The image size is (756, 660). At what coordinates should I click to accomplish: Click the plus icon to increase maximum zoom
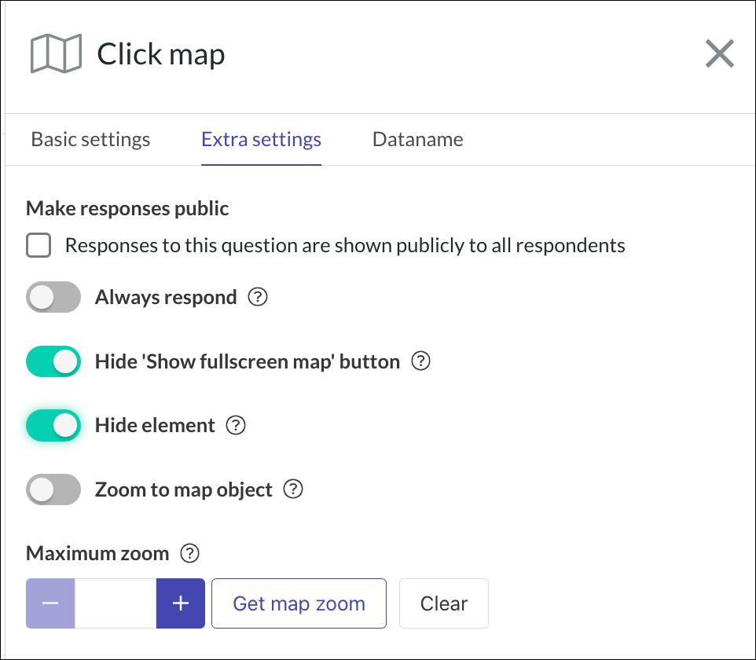(181, 603)
